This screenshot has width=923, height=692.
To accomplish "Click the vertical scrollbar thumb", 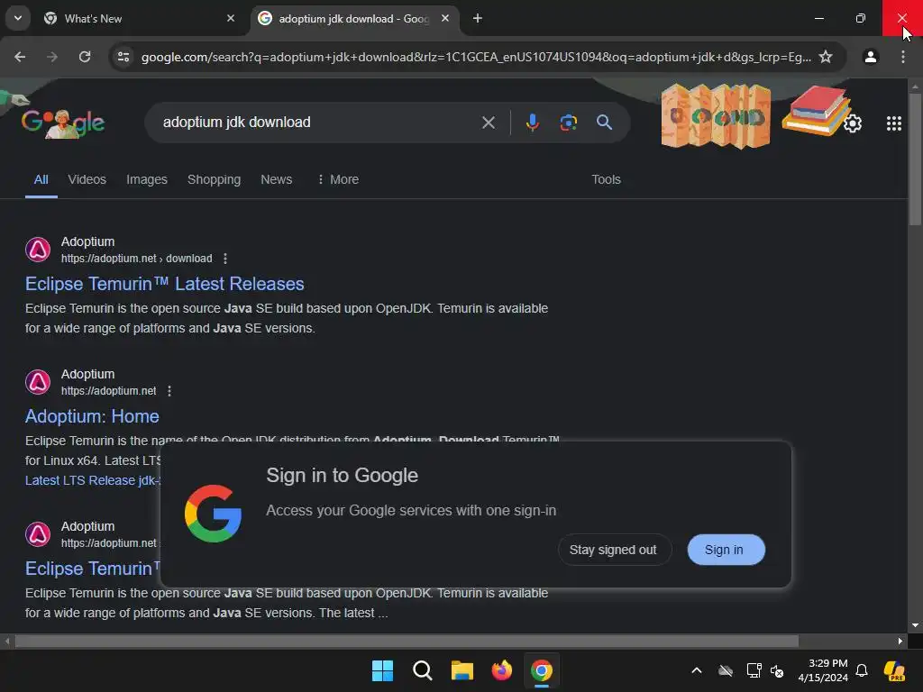I will click(915, 158).
